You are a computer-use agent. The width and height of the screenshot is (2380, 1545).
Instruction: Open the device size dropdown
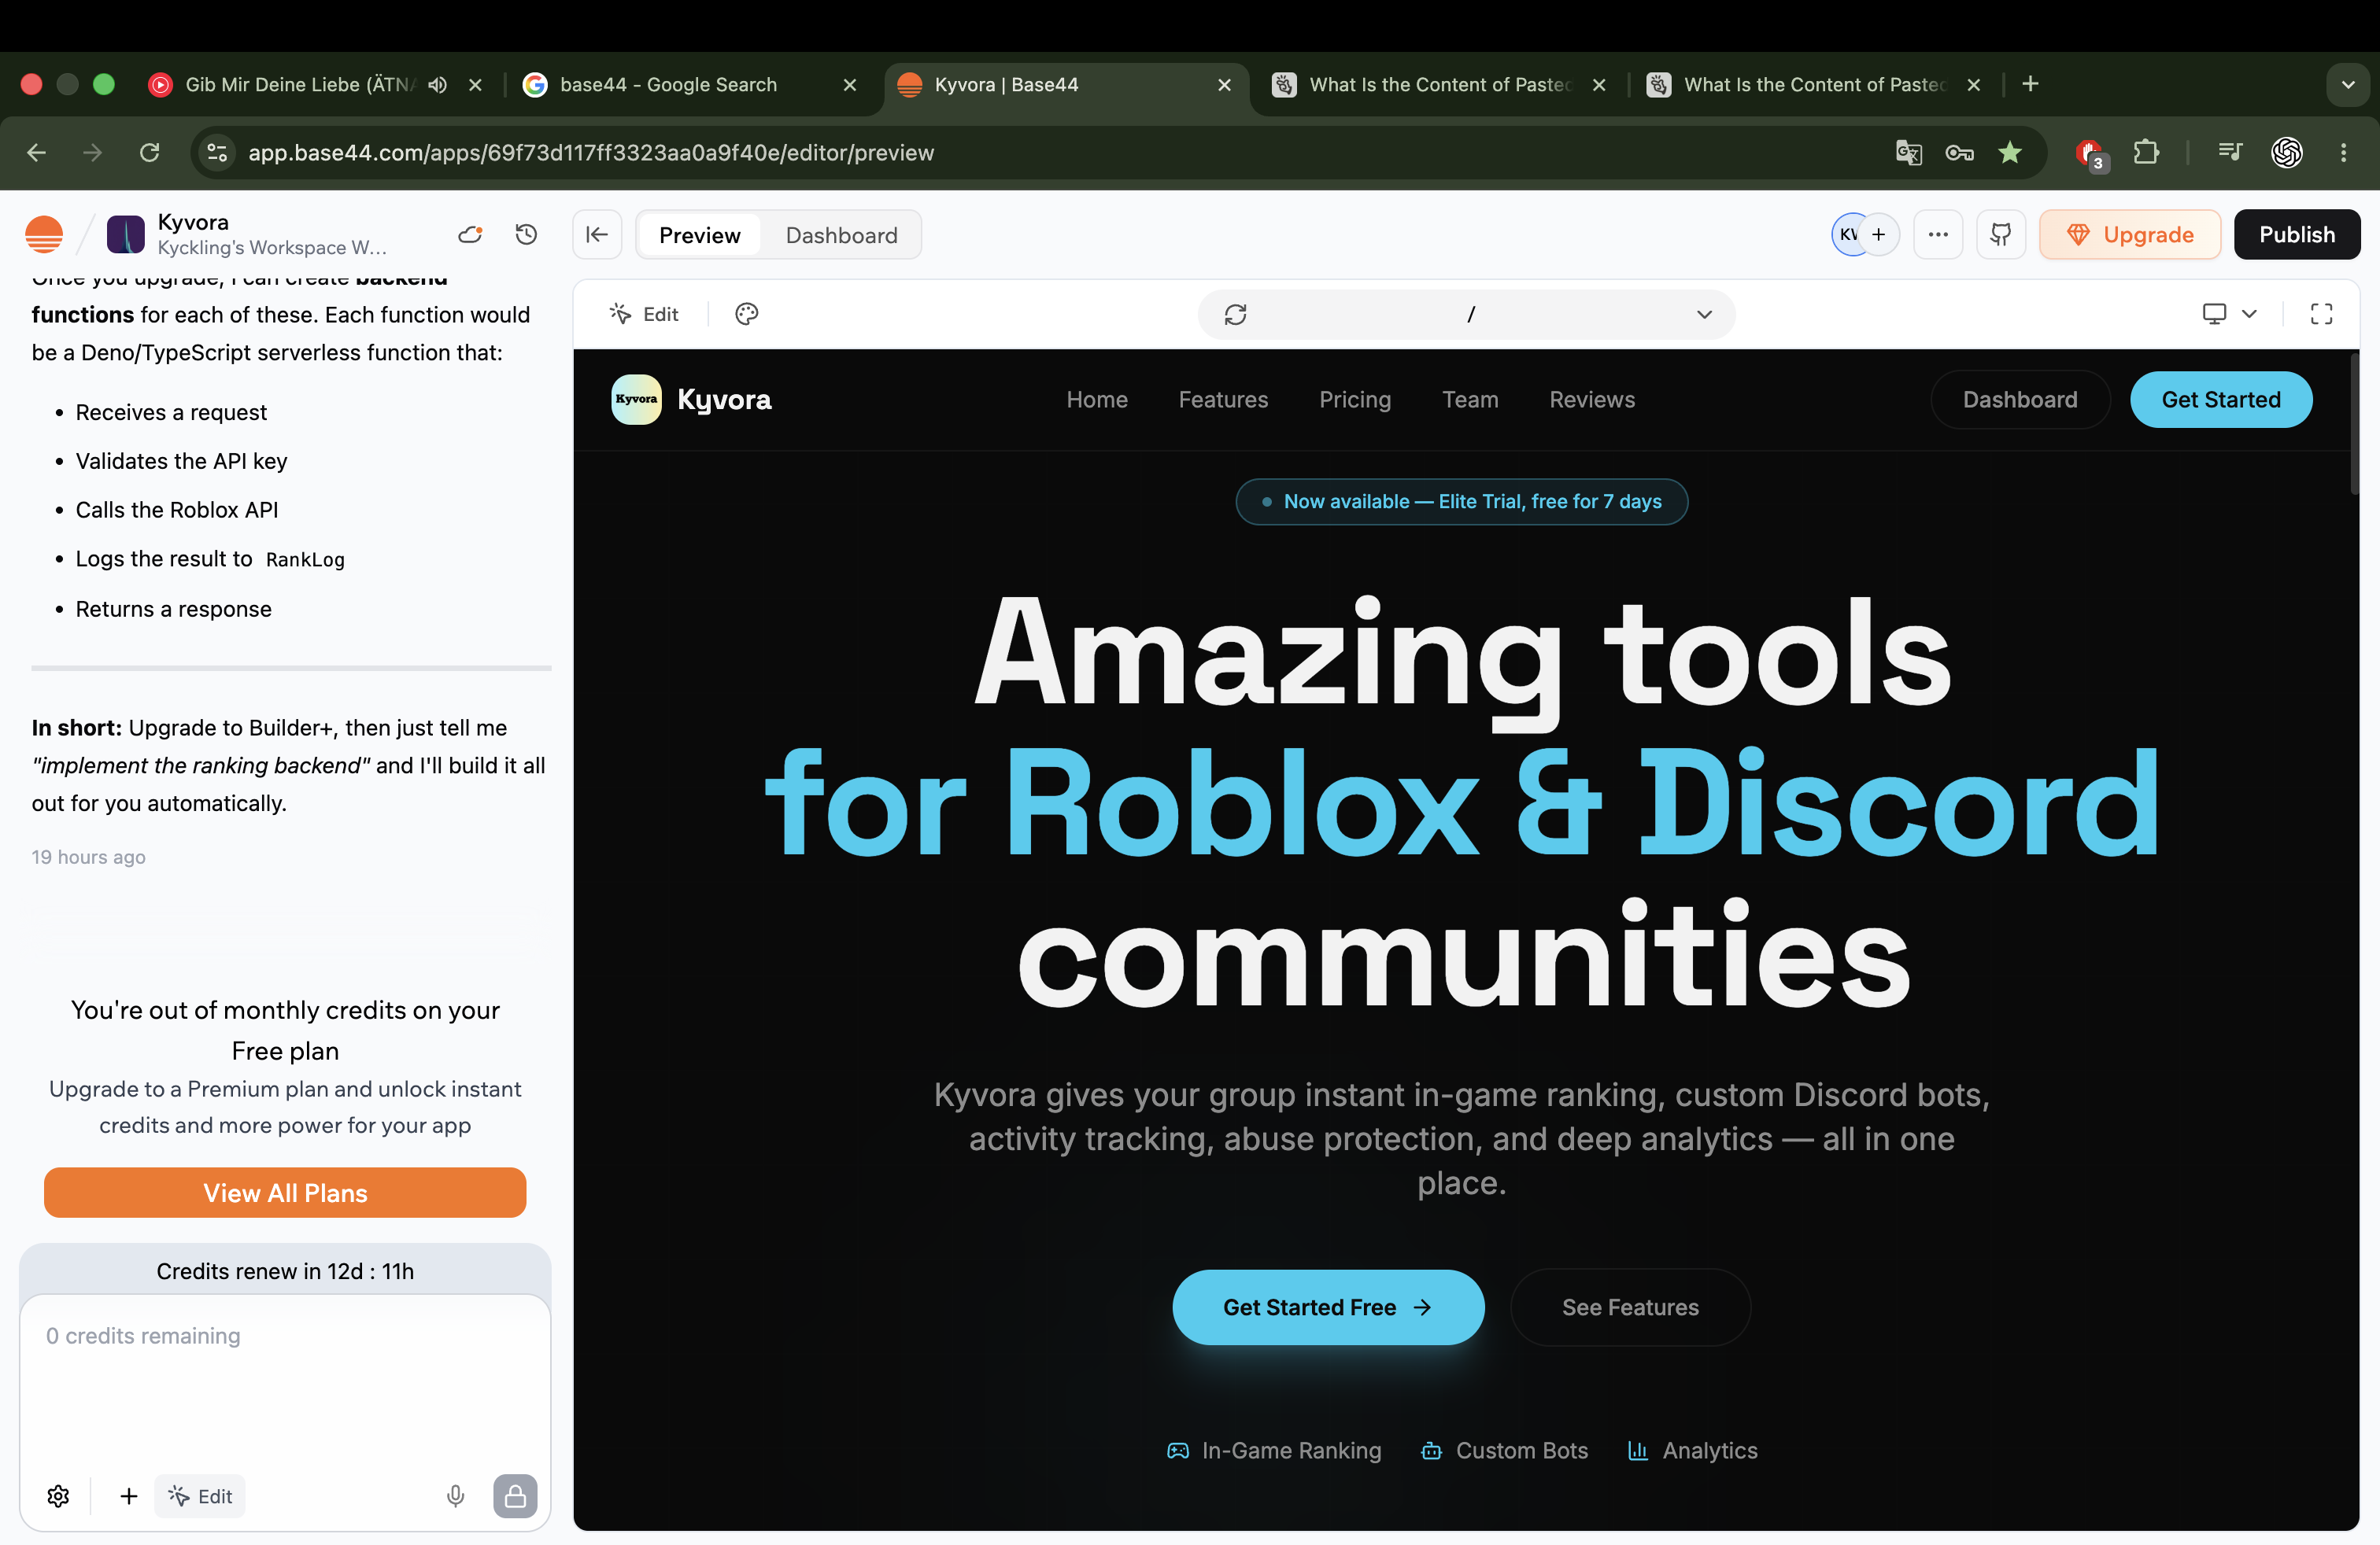pos(2229,314)
